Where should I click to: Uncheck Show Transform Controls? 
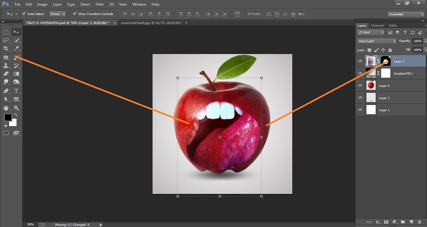tap(74, 14)
